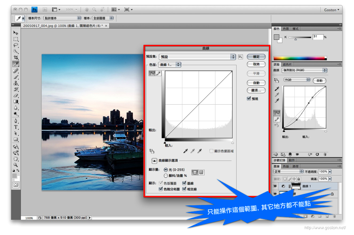Viewport: 354px width, 235px height.
Task: Click the K slider in color panel
Action: (299, 37)
